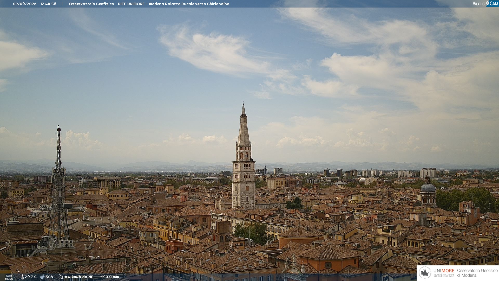Open the DATI METEO label

tap(9, 277)
